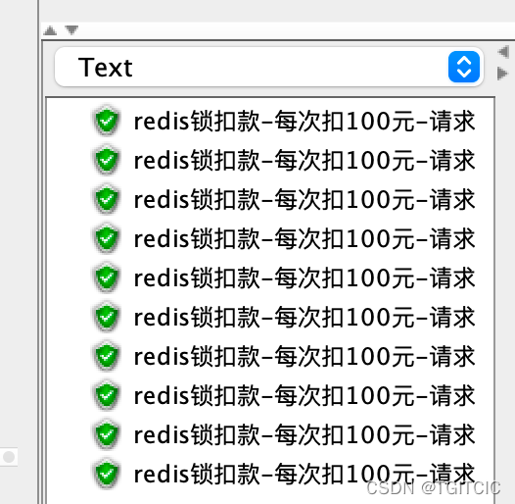Click the second result's green shield icon

[107, 160]
